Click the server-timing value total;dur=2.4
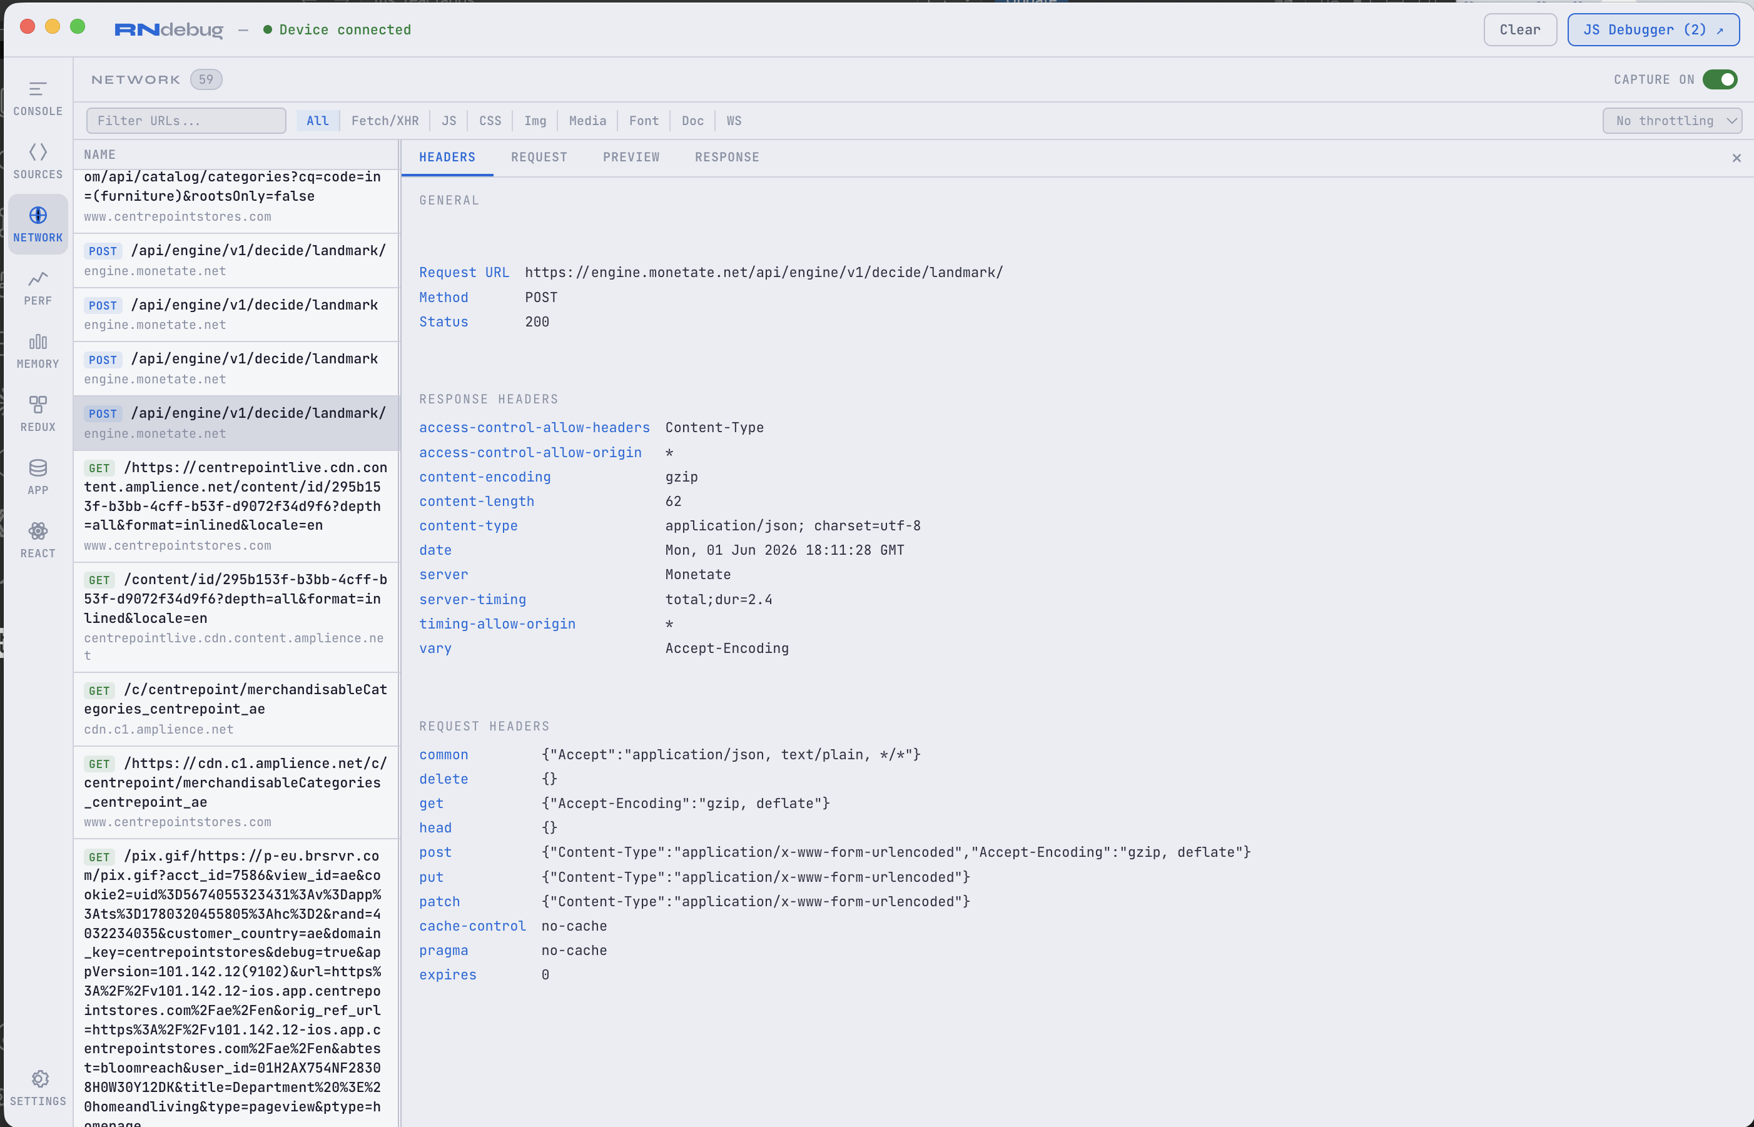This screenshot has height=1127, width=1754. coord(719,599)
